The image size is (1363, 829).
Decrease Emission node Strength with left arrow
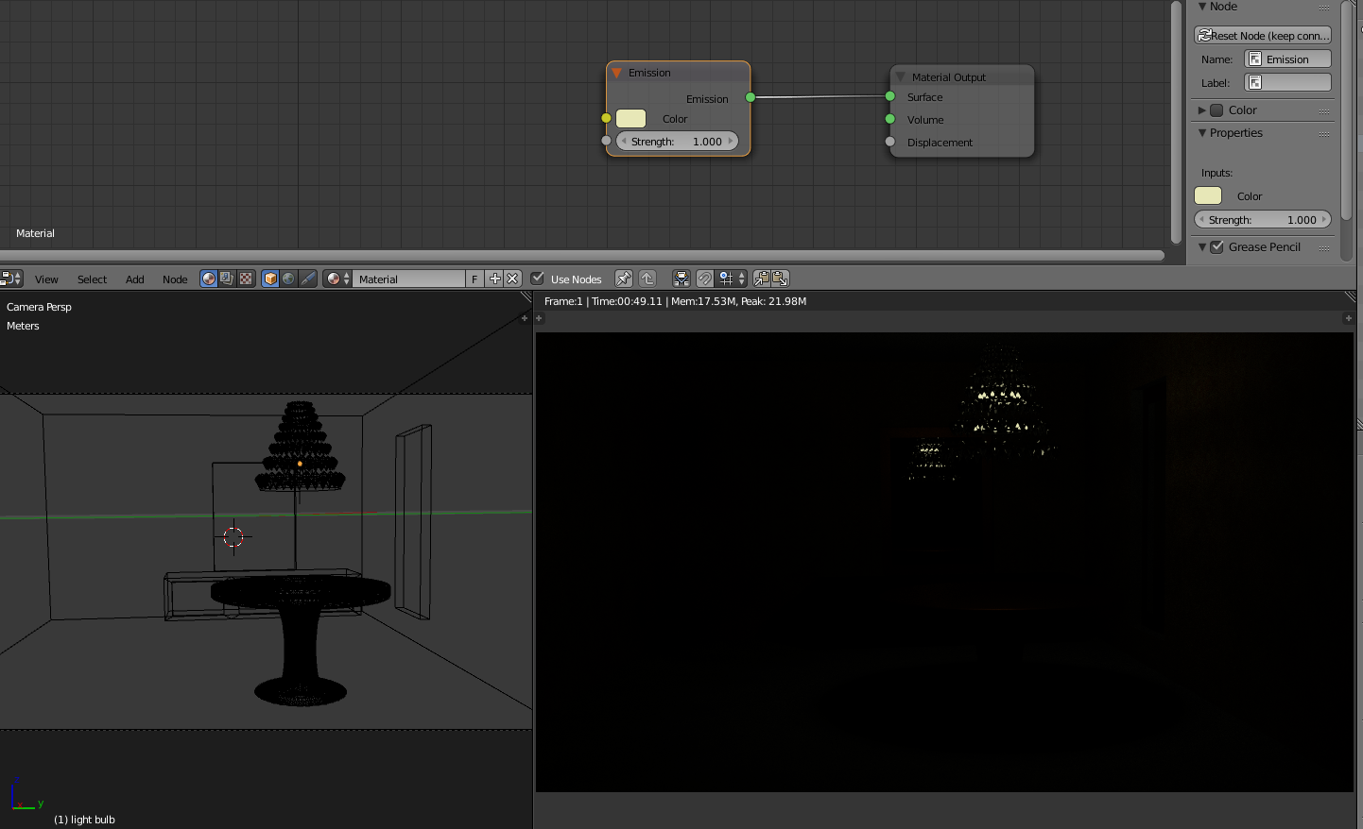624,142
